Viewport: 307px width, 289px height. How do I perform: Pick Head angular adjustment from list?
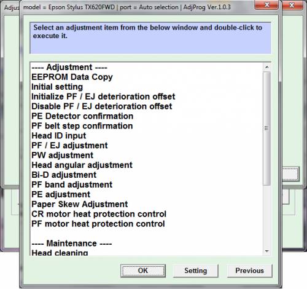[x=82, y=165]
